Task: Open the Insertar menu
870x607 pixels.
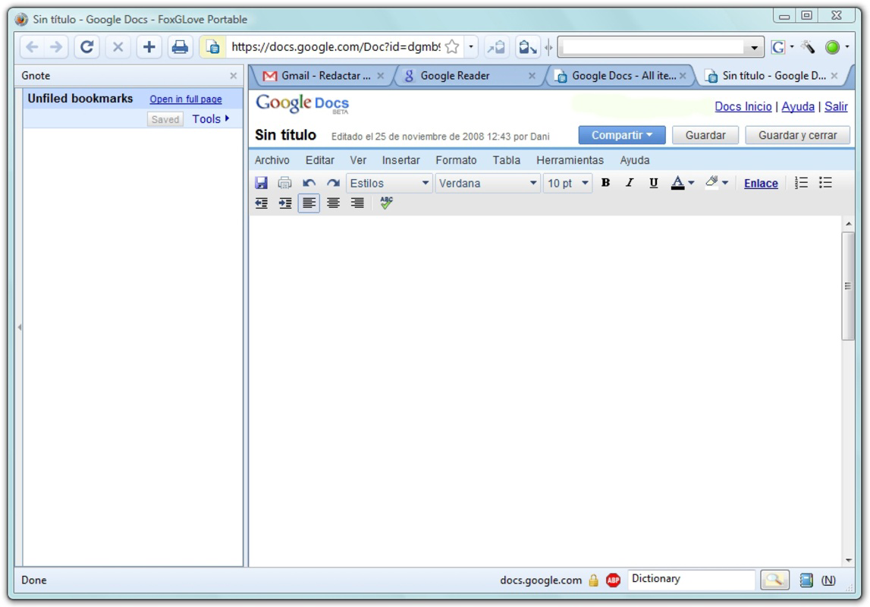Action: coord(400,160)
